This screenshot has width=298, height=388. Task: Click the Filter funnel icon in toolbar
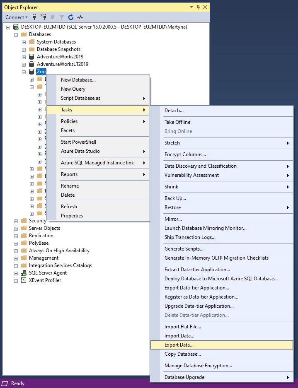click(62, 17)
